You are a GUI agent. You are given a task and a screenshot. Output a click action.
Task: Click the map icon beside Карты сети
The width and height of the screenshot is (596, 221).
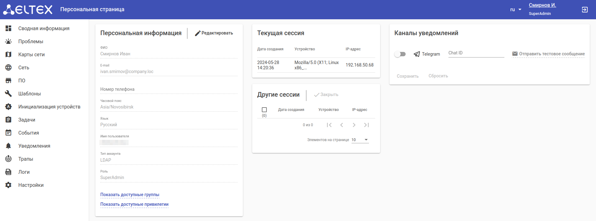click(x=8, y=54)
